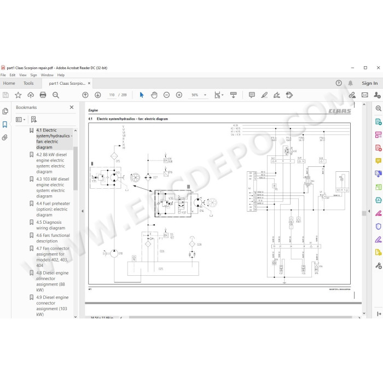The width and height of the screenshot is (383, 383).
Task: Open page thumbnails panel
Action: tap(5, 112)
